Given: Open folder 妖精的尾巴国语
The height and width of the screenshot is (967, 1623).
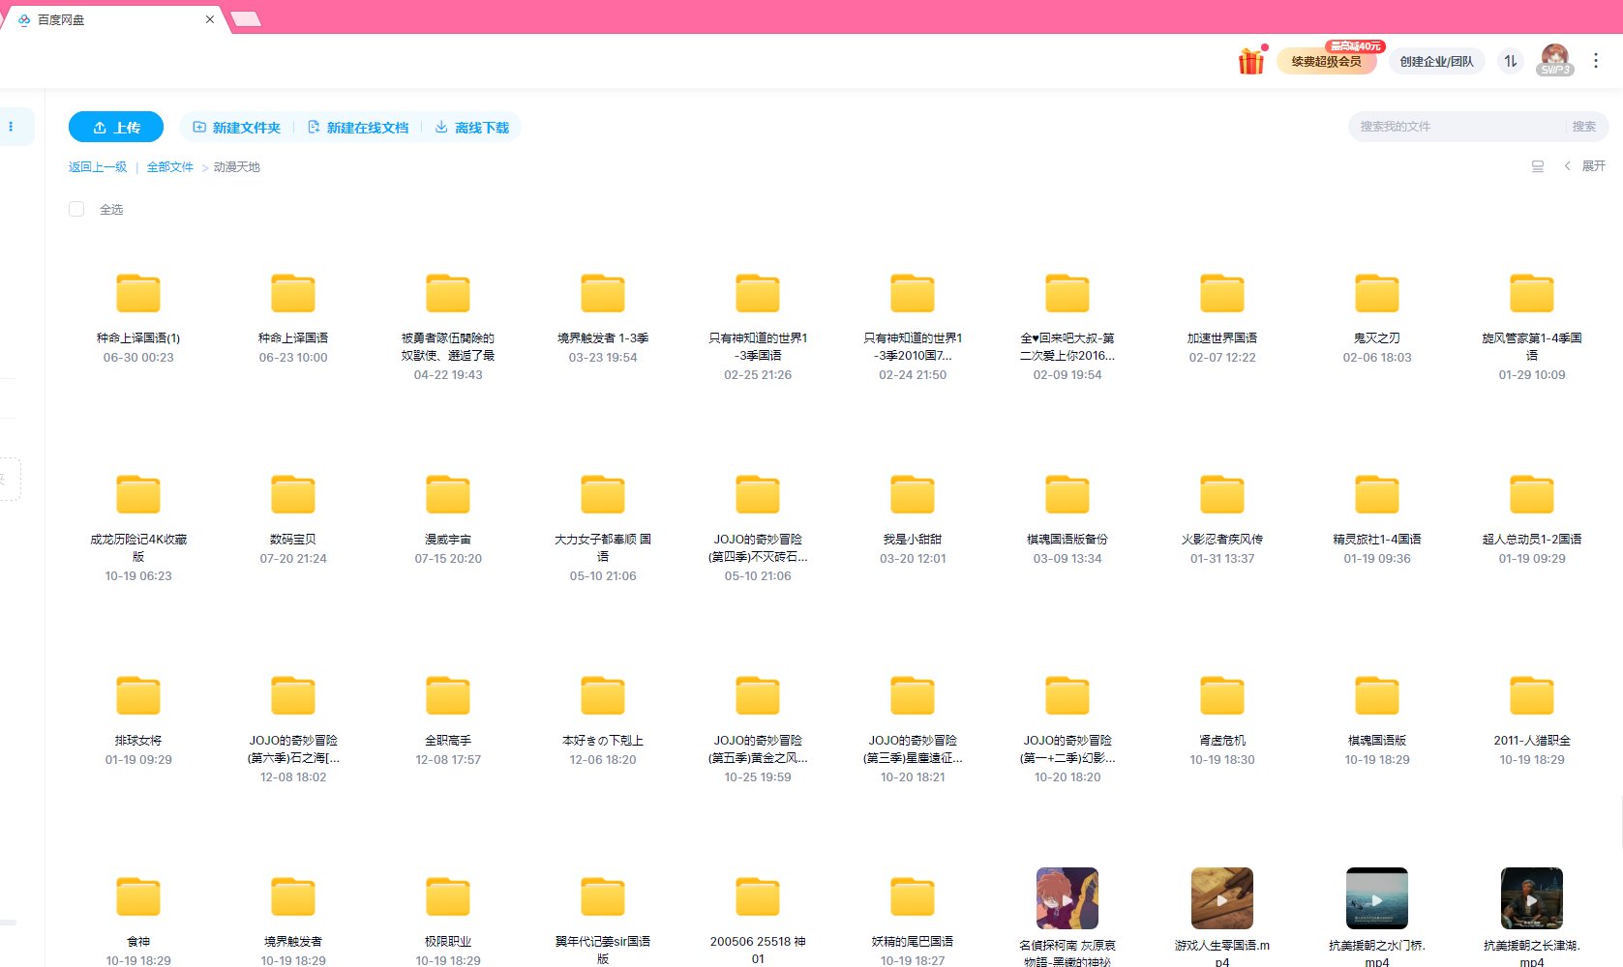Looking at the screenshot, I should [913, 897].
